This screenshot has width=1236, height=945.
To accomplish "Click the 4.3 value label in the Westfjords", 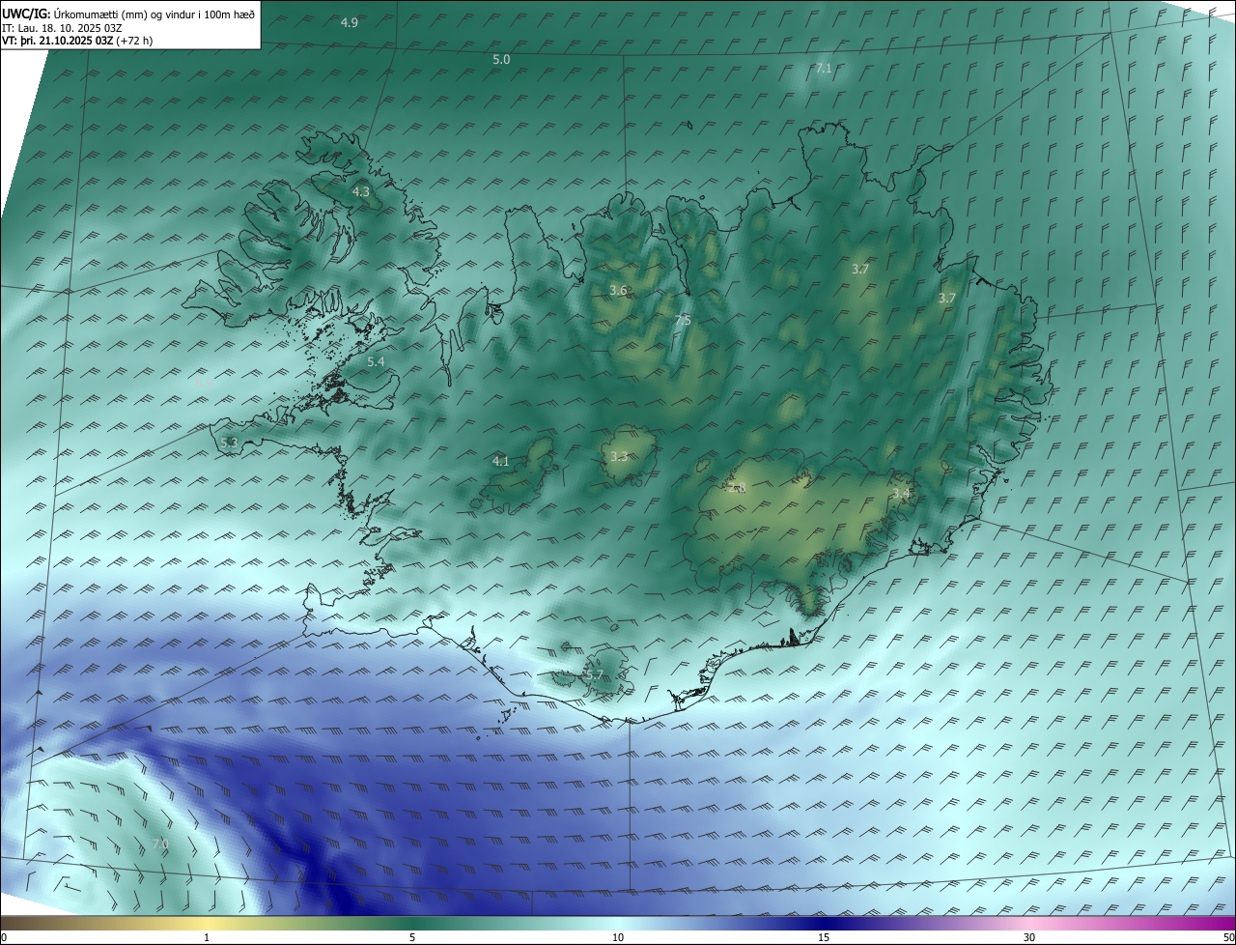I will (360, 192).
